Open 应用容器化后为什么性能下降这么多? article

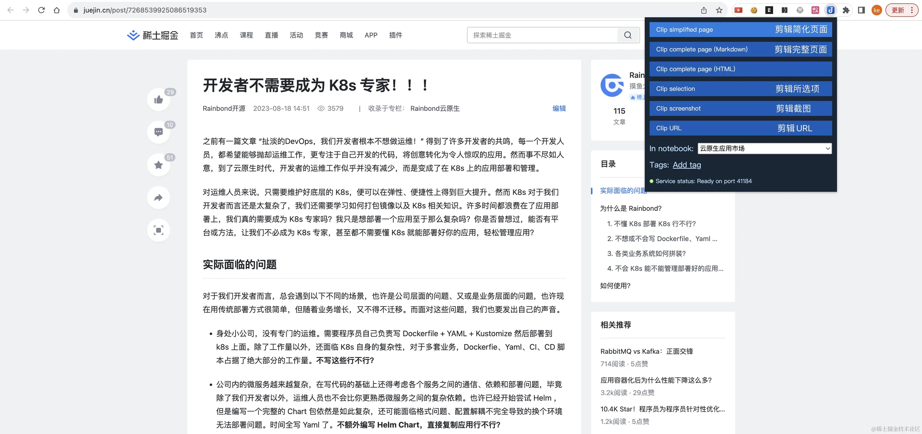click(x=656, y=380)
